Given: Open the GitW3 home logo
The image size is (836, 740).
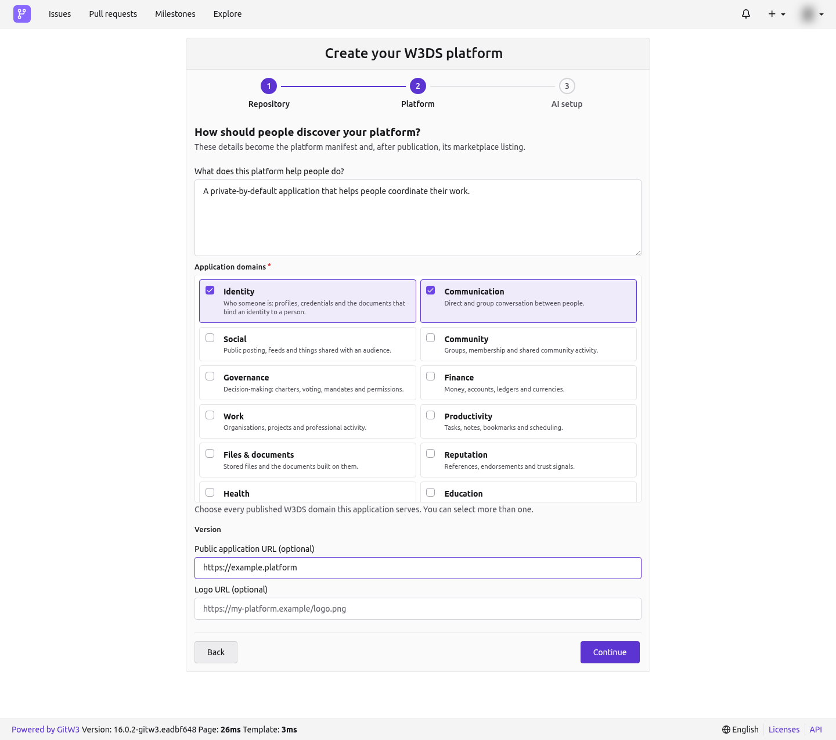Looking at the screenshot, I should pos(22,14).
